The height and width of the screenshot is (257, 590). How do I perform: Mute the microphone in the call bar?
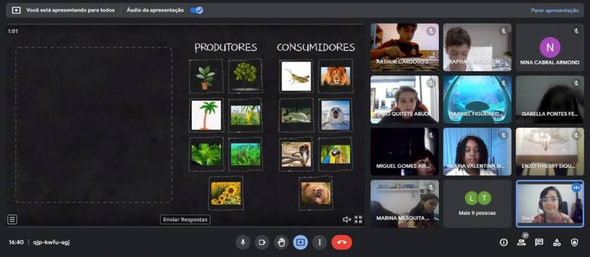point(242,242)
